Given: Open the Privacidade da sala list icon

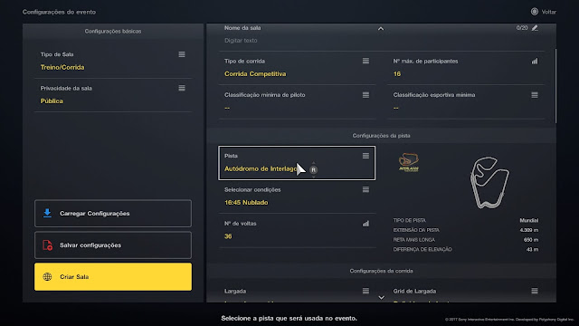Looking at the screenshot, I should pyautogui.click(x=182, y=88).
